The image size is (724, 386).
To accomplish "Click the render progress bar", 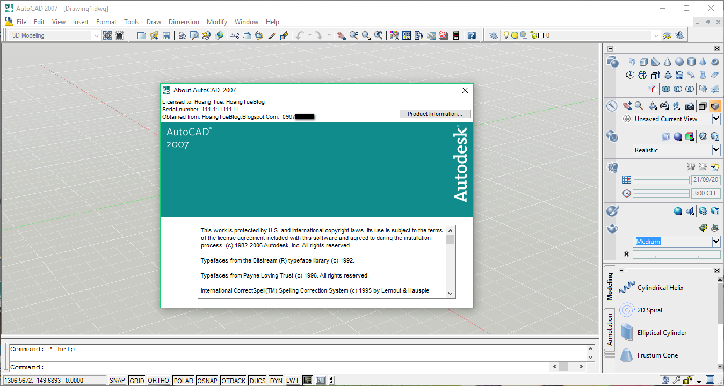I will [676, 254].
